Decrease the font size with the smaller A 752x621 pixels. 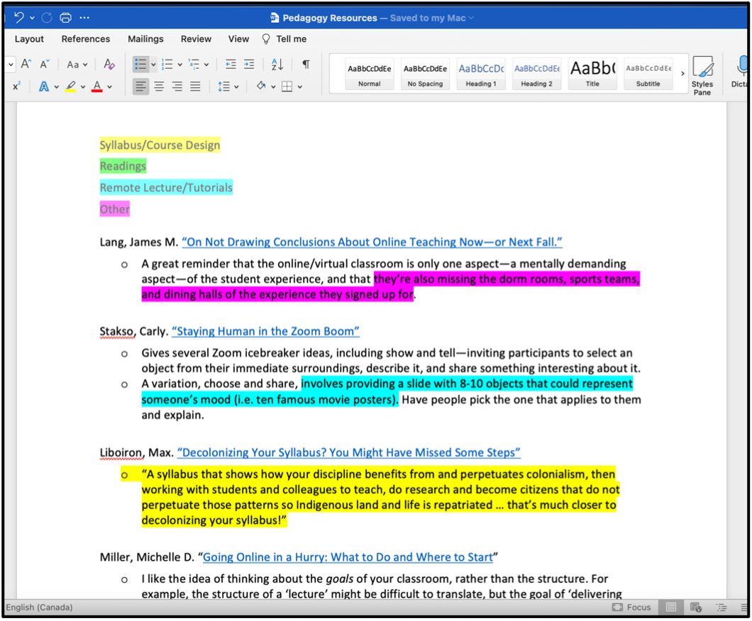click(45, 65)
